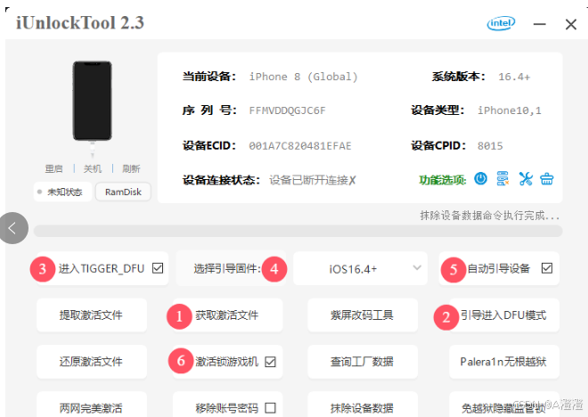Click the 重启 restart link
The image size is (588, 417).
(53, 168)
